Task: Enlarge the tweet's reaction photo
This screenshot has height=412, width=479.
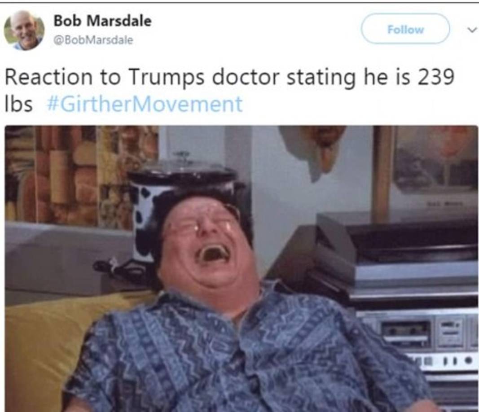Action: point(242,269)
